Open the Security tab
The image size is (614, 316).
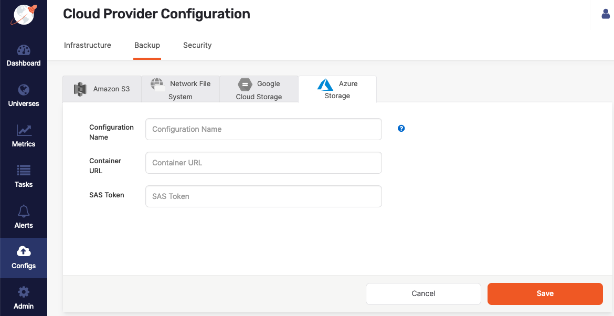(x=197, y=45)
